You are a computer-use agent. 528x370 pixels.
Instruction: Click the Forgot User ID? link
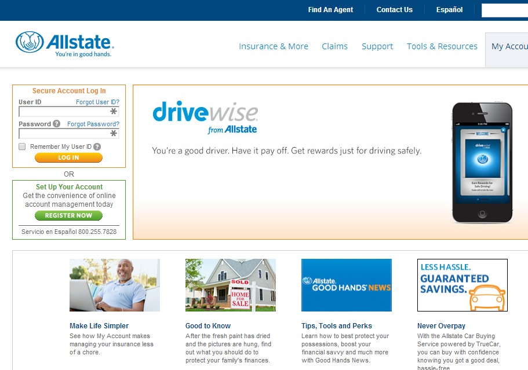click(97, 102)
